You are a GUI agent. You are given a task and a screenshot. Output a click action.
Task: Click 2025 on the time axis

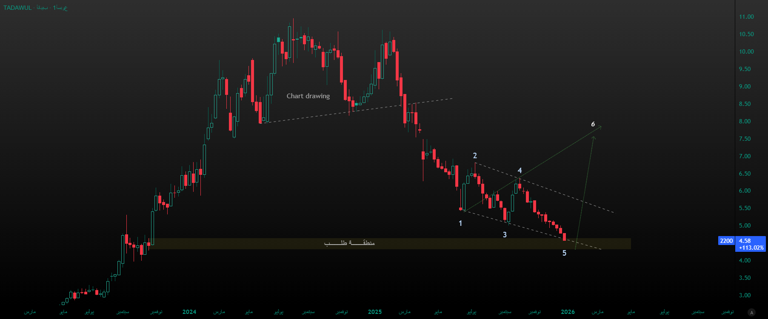375,312
